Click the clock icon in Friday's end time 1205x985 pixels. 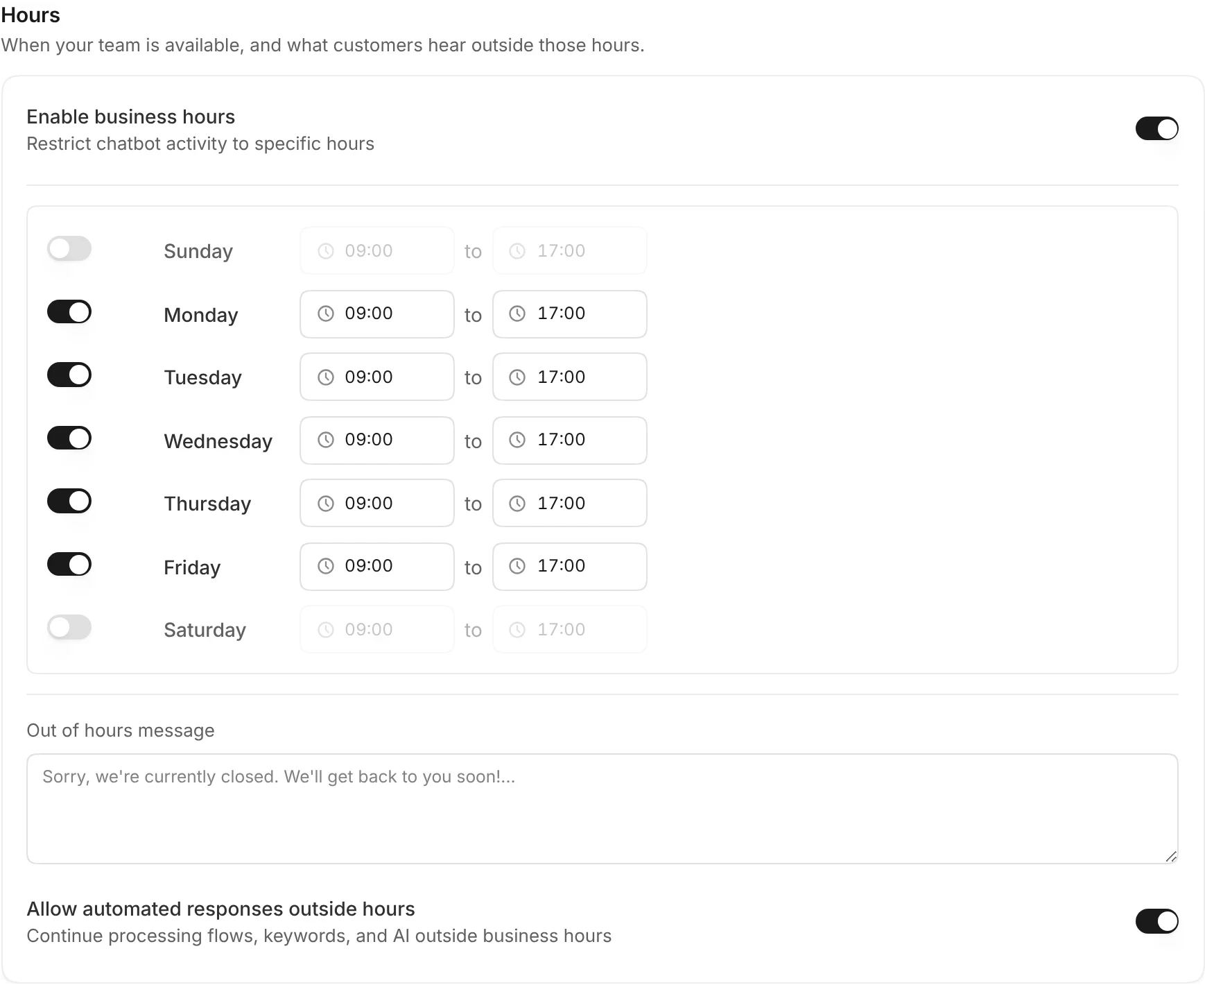point(517,566)
